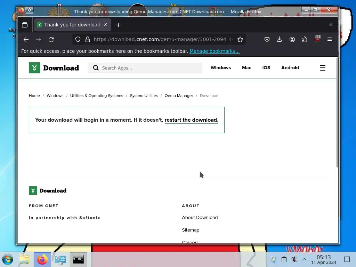
Task: Click the Firefox View icon in the tab bar
Action: (25, 25)
